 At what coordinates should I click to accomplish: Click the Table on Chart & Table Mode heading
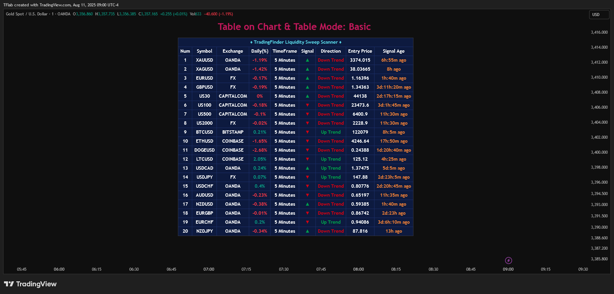click(294, 27)
